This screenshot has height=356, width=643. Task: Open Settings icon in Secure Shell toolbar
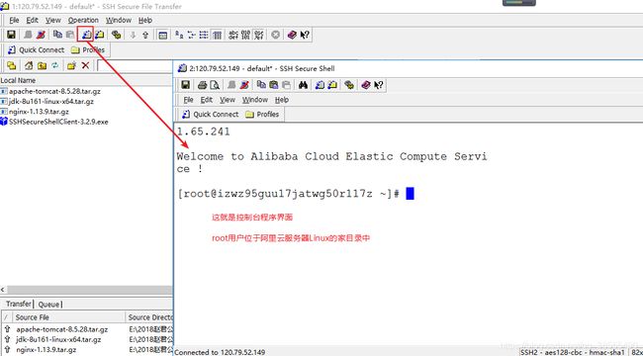tap(349, 85)
